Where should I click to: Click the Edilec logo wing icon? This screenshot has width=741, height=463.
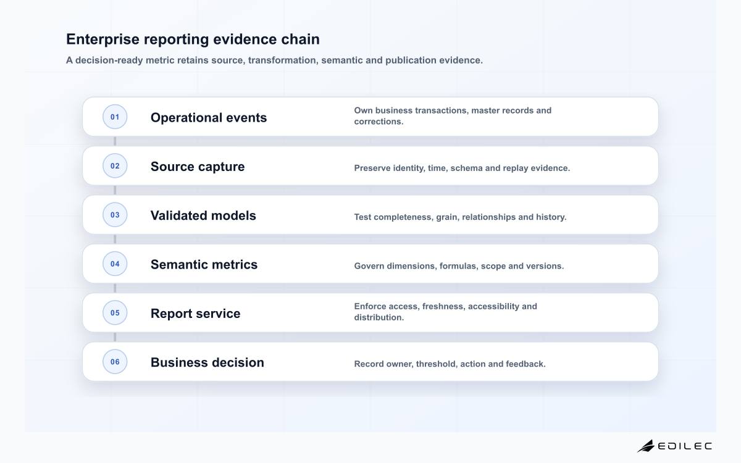pyautogui.click(x=646, y=446)
